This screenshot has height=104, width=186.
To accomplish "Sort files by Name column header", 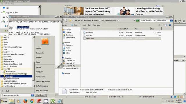I will click(x=99, y=29).
